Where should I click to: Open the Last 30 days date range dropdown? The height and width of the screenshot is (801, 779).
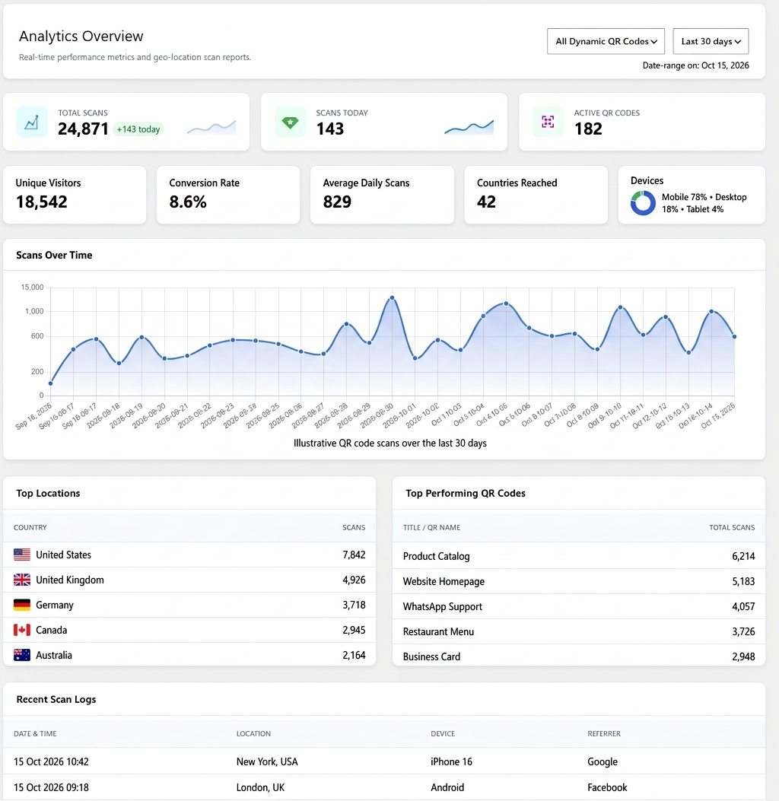(711, 41)
